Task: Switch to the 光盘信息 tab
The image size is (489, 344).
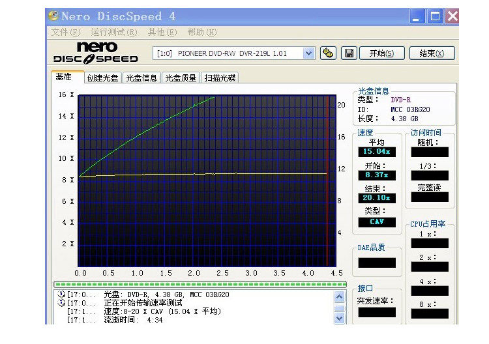Action: click(x=141, y=78)
